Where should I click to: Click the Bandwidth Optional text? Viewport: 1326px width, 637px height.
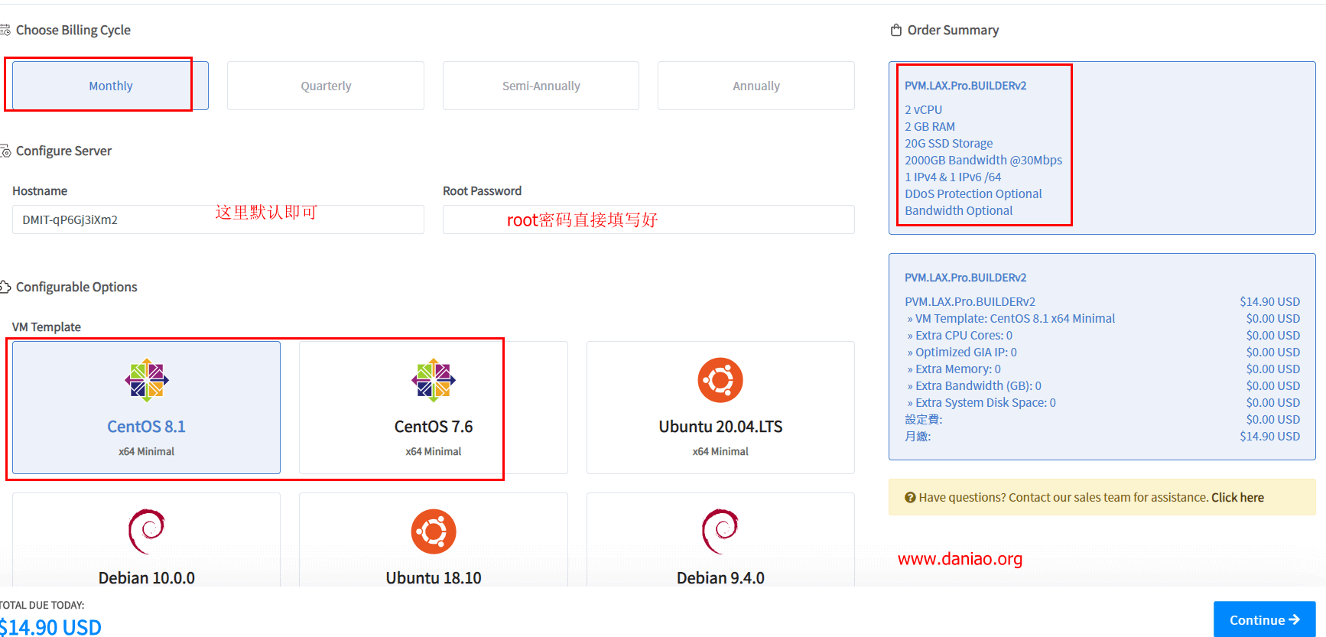coord(958,210)
